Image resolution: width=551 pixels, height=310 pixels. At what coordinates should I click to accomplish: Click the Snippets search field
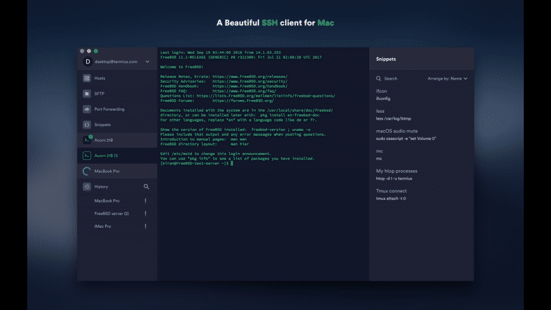(x=399, y=78)
